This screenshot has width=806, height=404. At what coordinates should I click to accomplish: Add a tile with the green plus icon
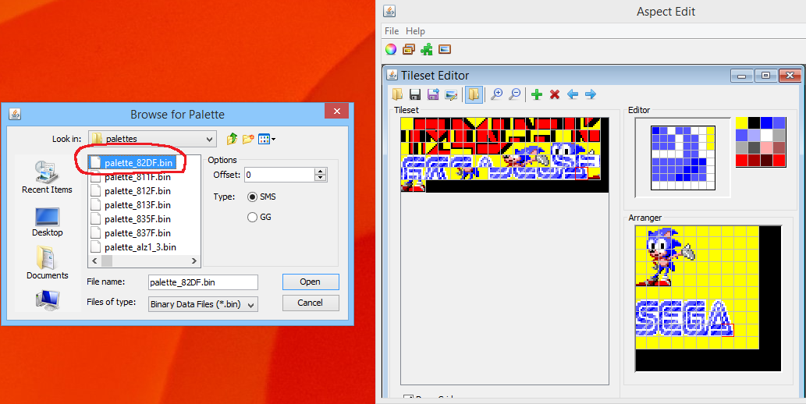[537, 94]
